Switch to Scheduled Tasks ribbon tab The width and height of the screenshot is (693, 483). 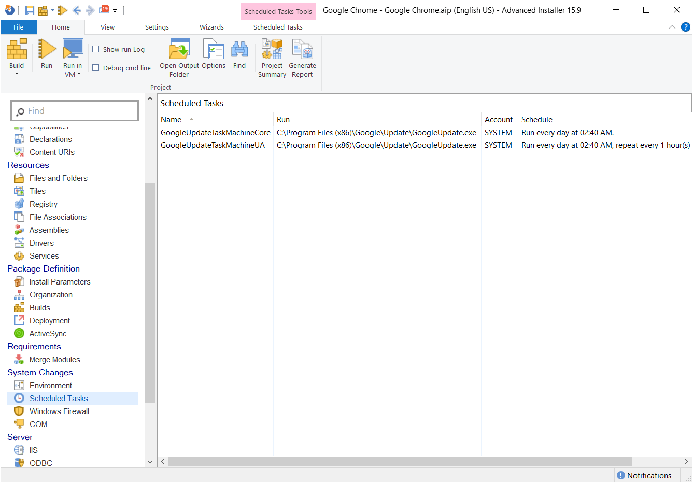coord(278,27)
